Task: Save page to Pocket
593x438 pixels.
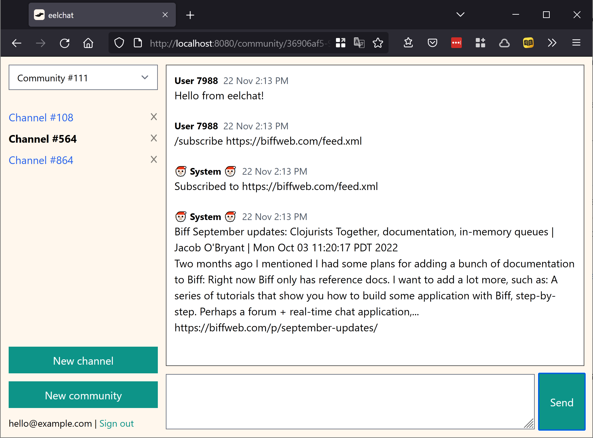Action: tap(432, 43)
